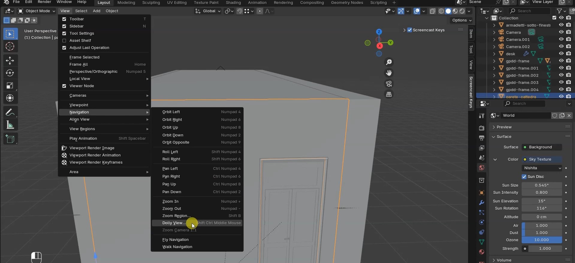Enable the Asset Shelf checkbox
This screenshot has width=575, height=263.
pos(64,41)
